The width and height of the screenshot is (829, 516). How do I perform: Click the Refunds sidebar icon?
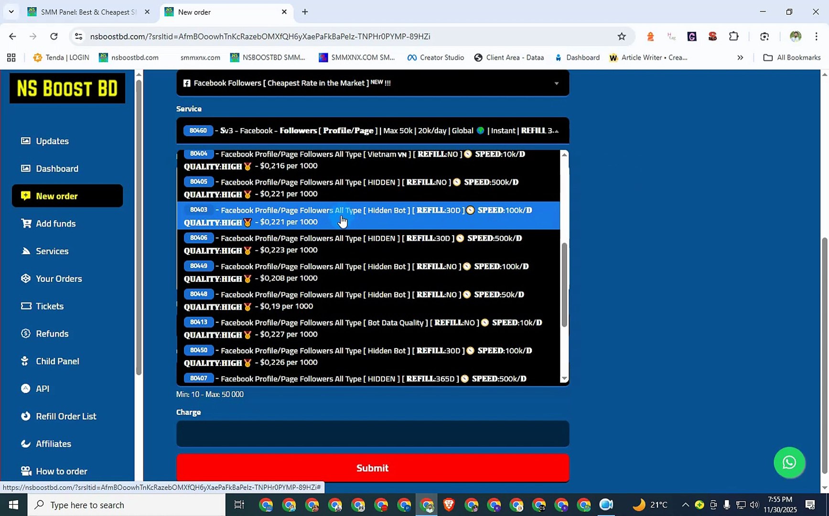tap(26, 333)
